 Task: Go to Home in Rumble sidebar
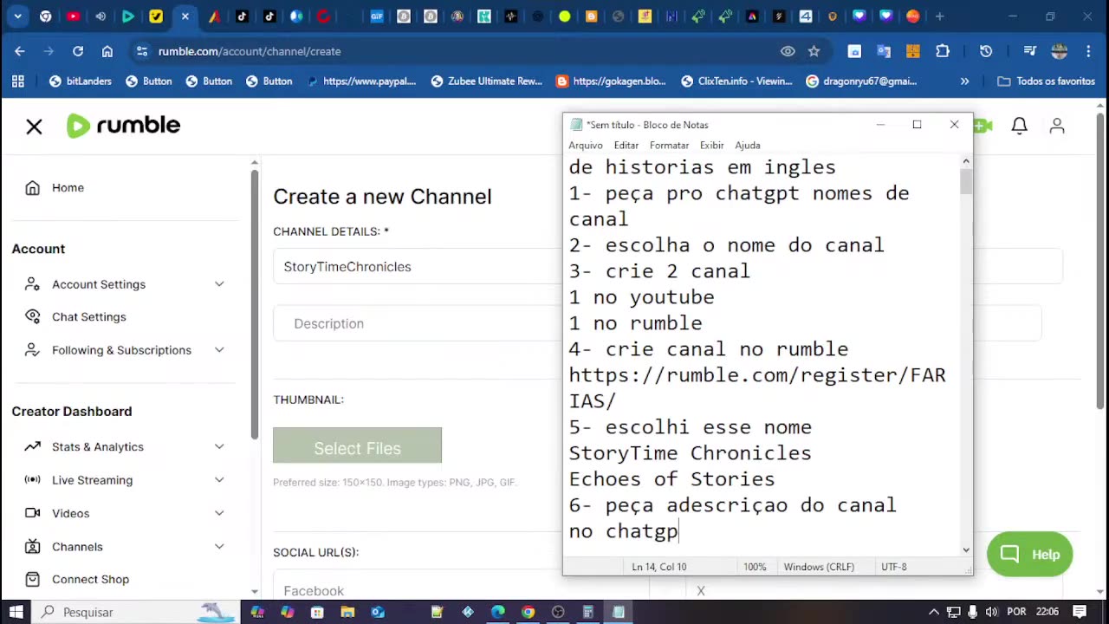click(68, 188)
